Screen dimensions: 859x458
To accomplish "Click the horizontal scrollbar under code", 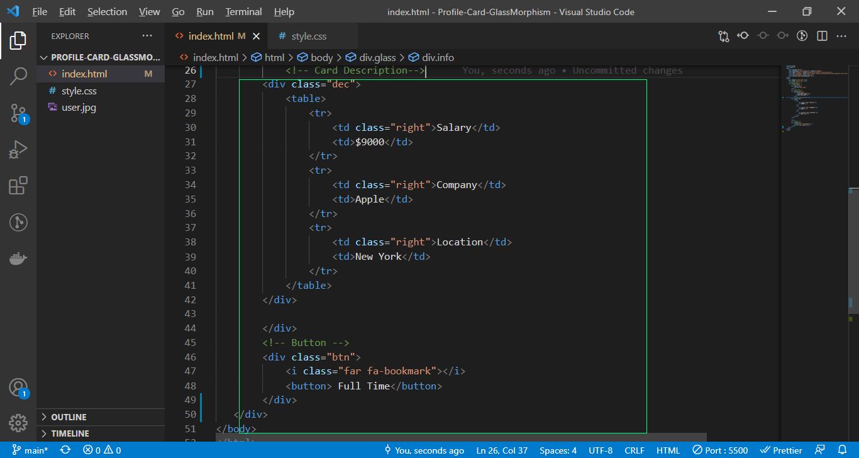I will (x=461, y=437).
